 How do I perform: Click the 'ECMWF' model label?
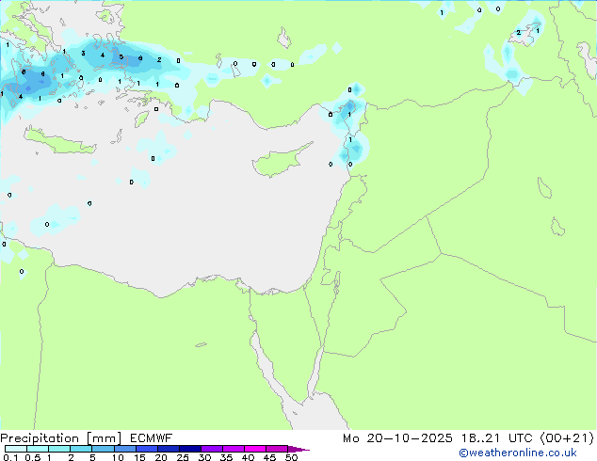click(152, 438)
